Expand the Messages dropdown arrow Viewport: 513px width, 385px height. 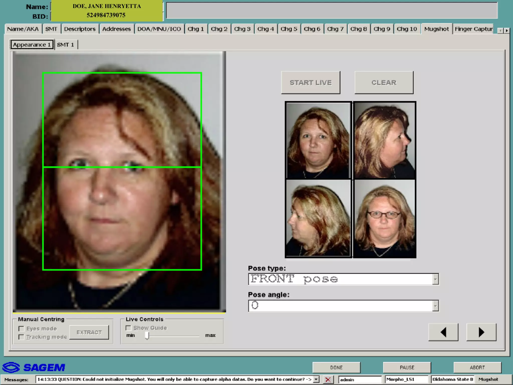click(x=316, y=379)
